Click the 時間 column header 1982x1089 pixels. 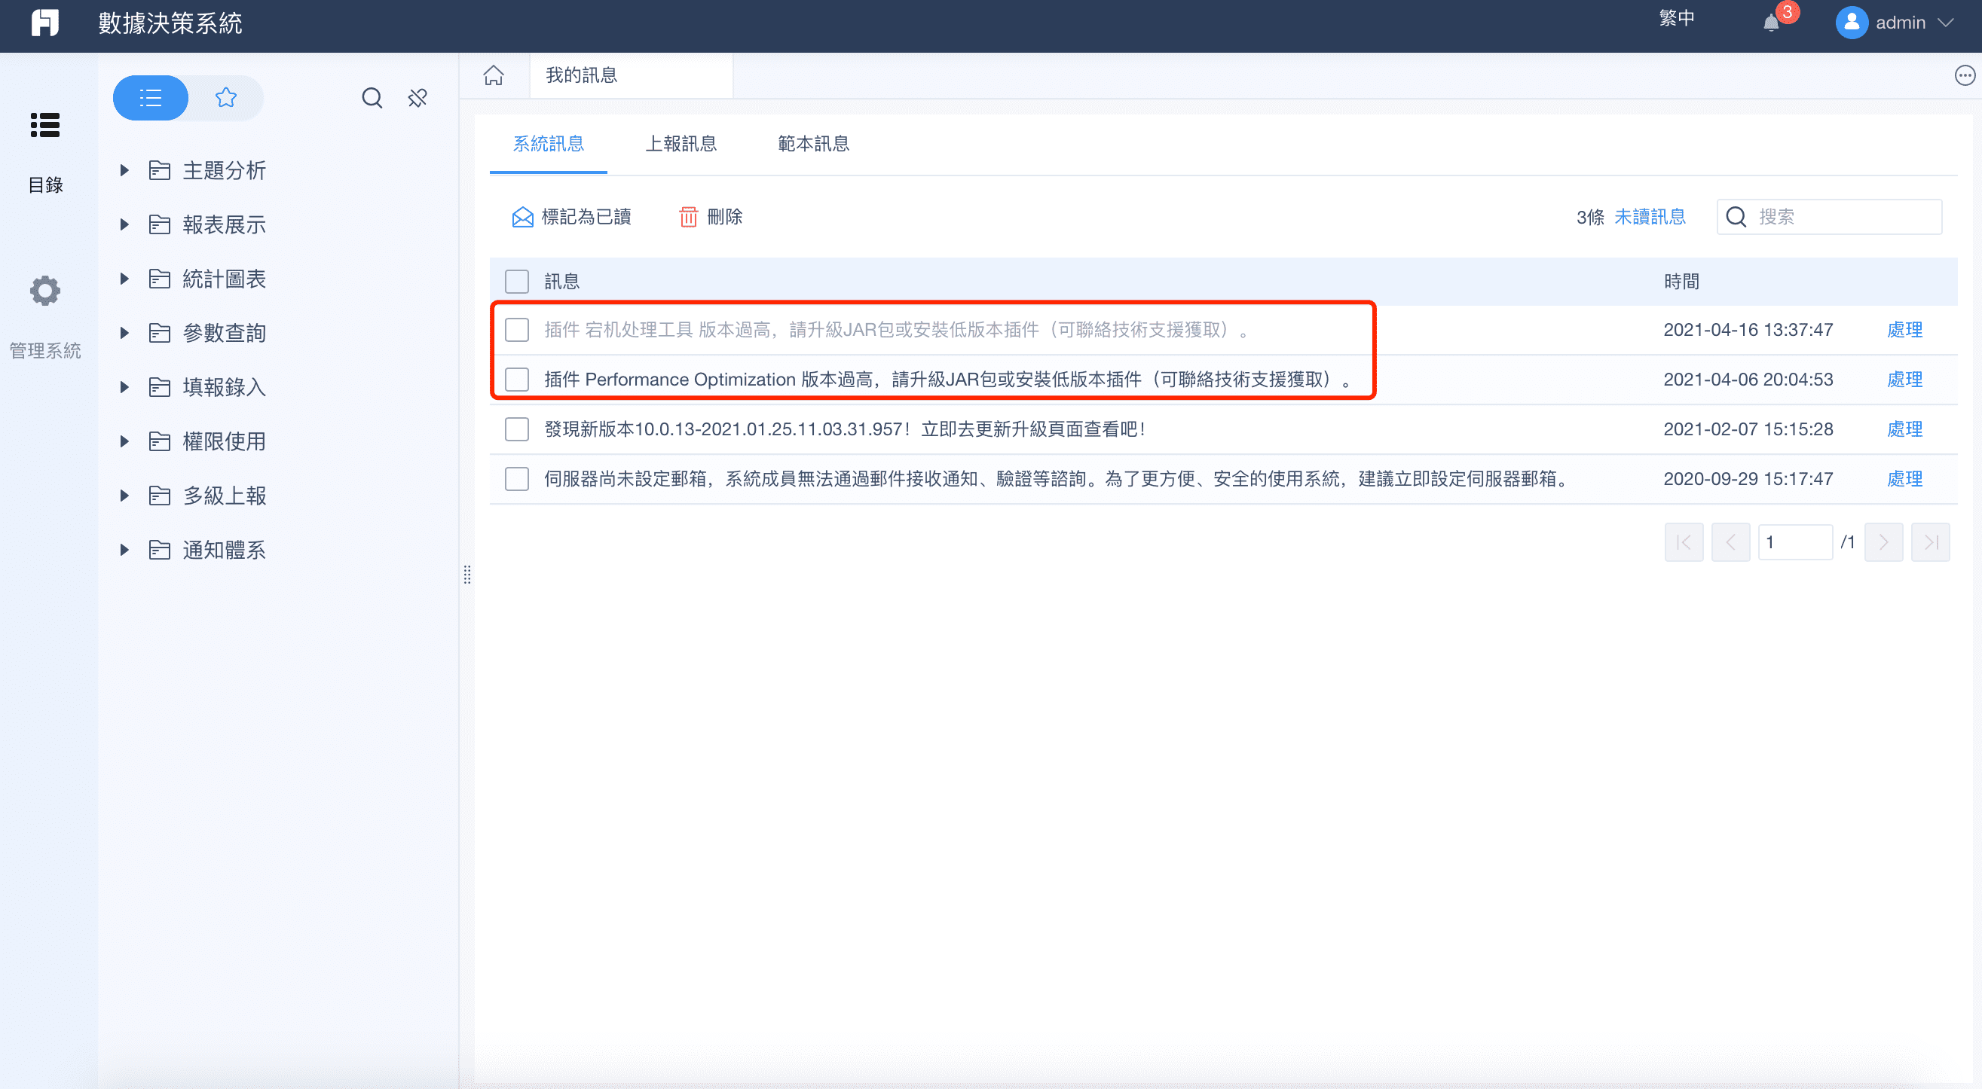[1681, 282]
